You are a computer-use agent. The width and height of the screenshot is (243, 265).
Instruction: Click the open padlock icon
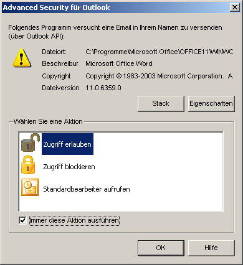click(x=31, y=143)
